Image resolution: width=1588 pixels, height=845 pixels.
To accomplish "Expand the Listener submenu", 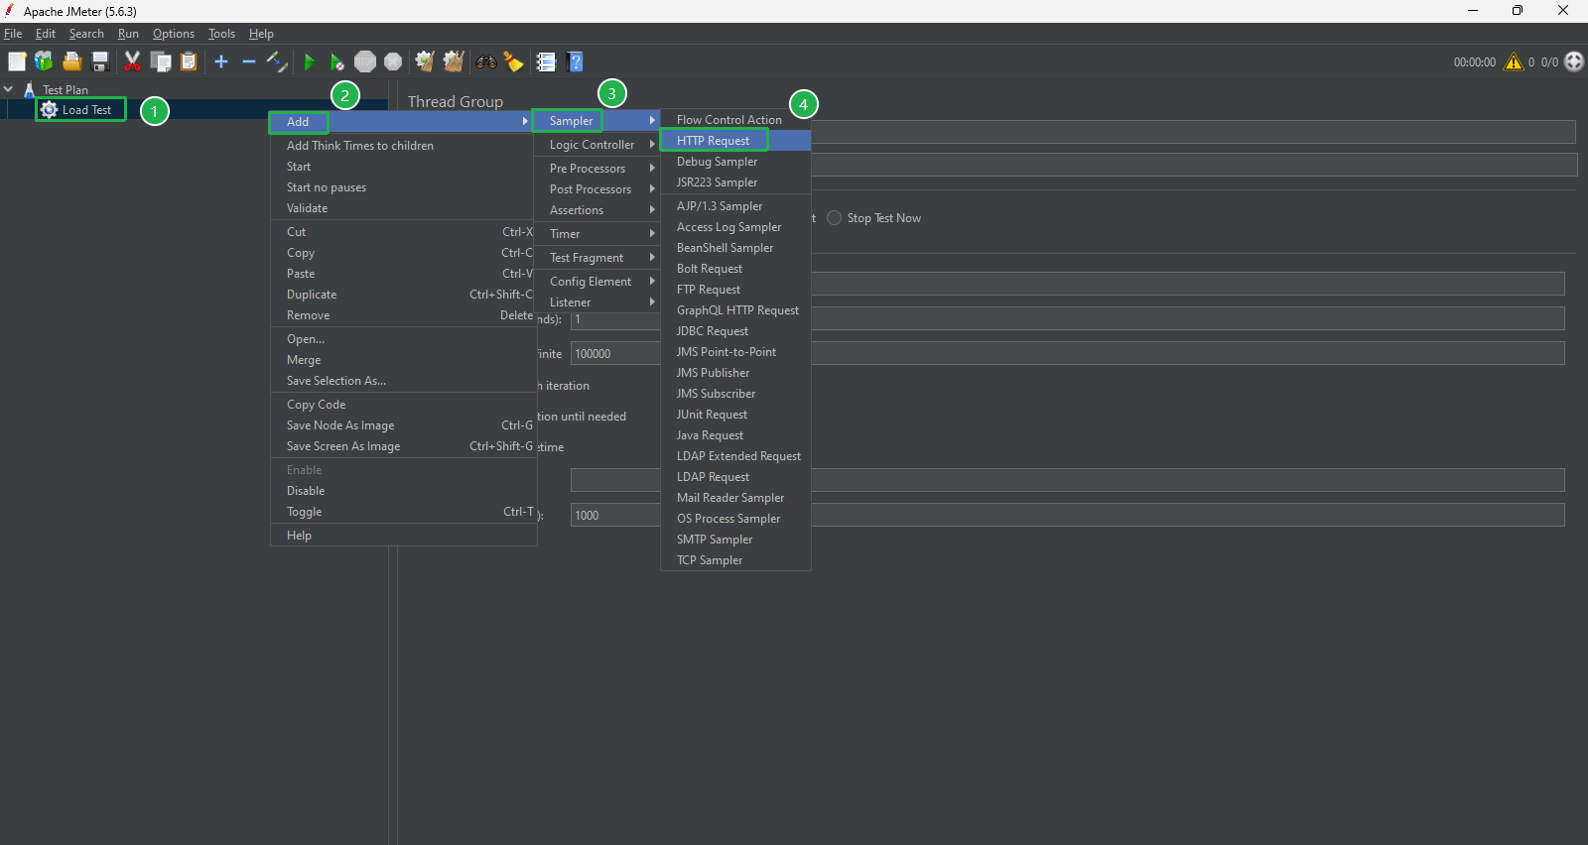I will coord(597,302).
